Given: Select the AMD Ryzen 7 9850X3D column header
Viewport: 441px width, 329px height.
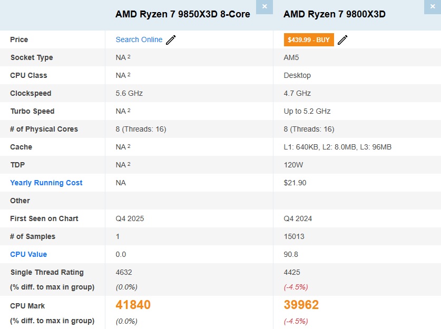Looking at the screenshot, I should click(182, 14).
